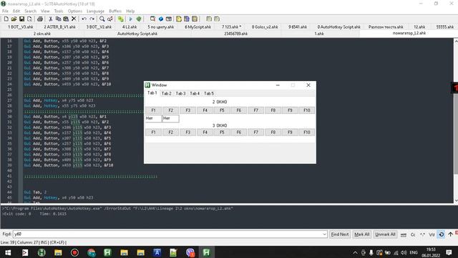Open the Language menu
The width and height of the screenshot is (458, 258).
click(95, 11)
